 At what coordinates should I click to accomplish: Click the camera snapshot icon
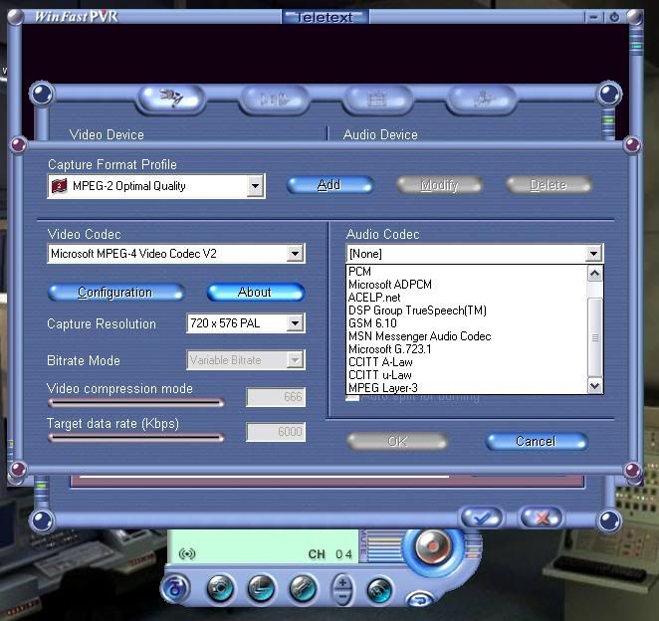tap(221, 588)
